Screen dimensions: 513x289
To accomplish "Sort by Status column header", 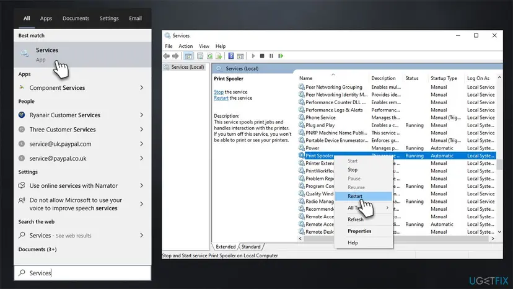I will click(x=415, y=78).
